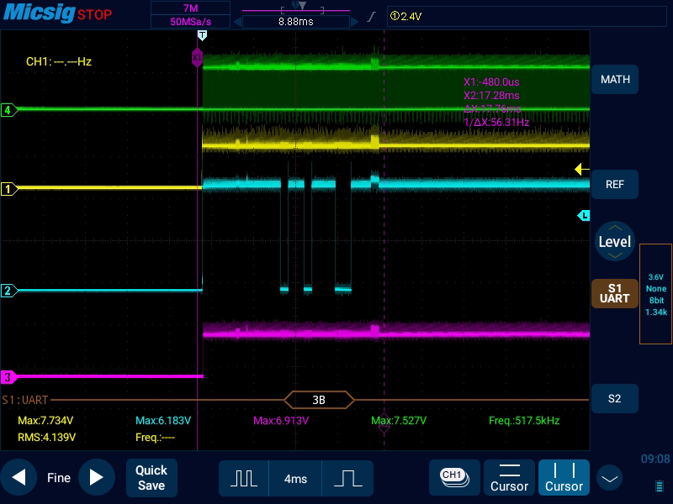Tap the channel 3 magenta marker
The image size is (673, 504).
(x=8, y=377)
